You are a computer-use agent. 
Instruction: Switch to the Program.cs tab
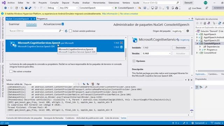(x=42, y=19)
